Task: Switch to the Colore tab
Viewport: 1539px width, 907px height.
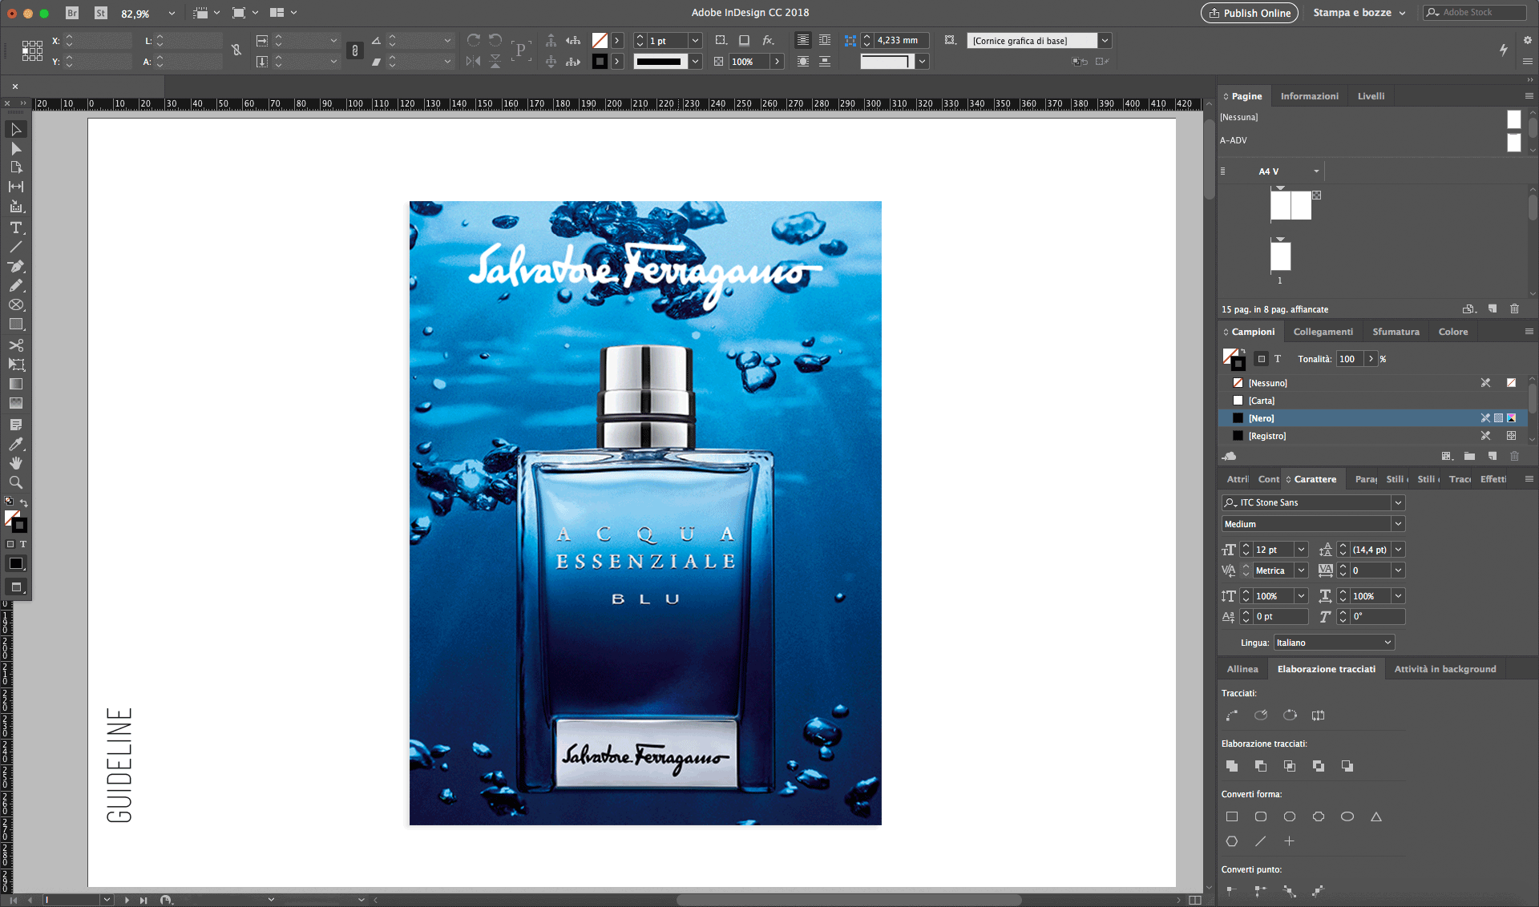Action: pos(1452,332)
